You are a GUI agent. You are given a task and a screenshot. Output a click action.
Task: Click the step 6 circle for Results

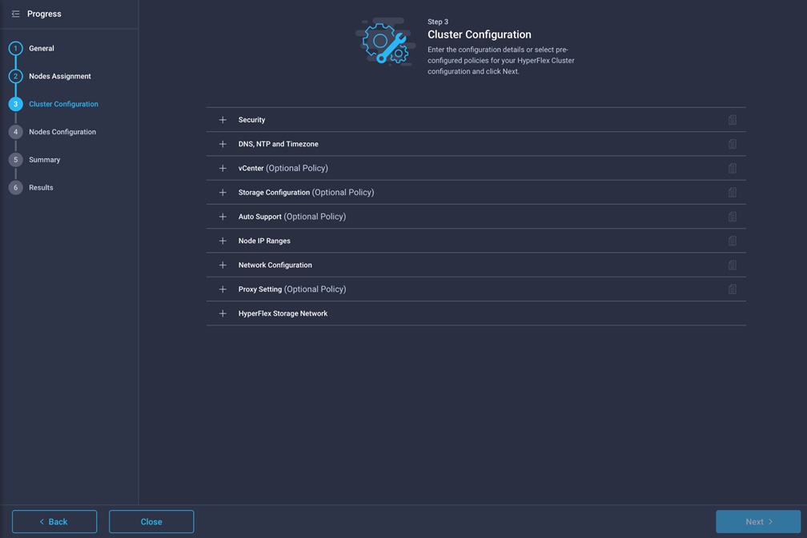15,187
